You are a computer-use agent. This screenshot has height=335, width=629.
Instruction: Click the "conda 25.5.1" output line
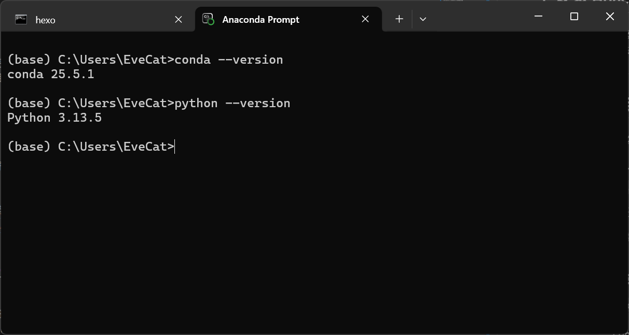click(x=50, y=74)
